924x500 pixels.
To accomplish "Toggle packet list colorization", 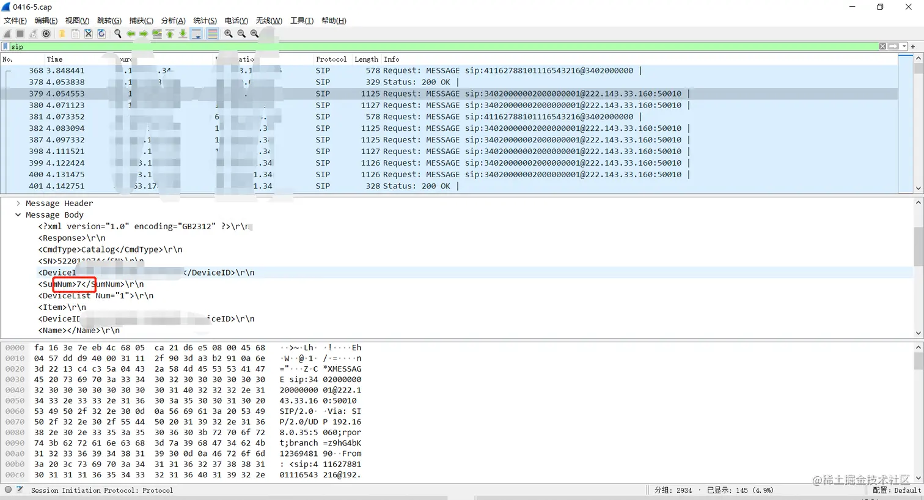I will [212, 34].
